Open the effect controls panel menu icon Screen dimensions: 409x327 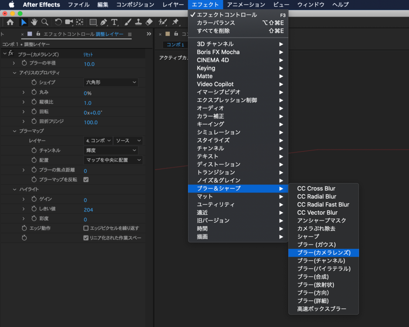click(x=130, y=34)
